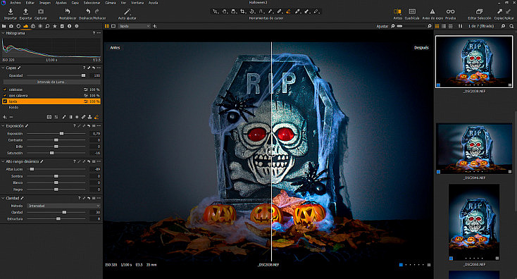
Task: Open the library folder tool tab
Action: click(x=4, y=26)
